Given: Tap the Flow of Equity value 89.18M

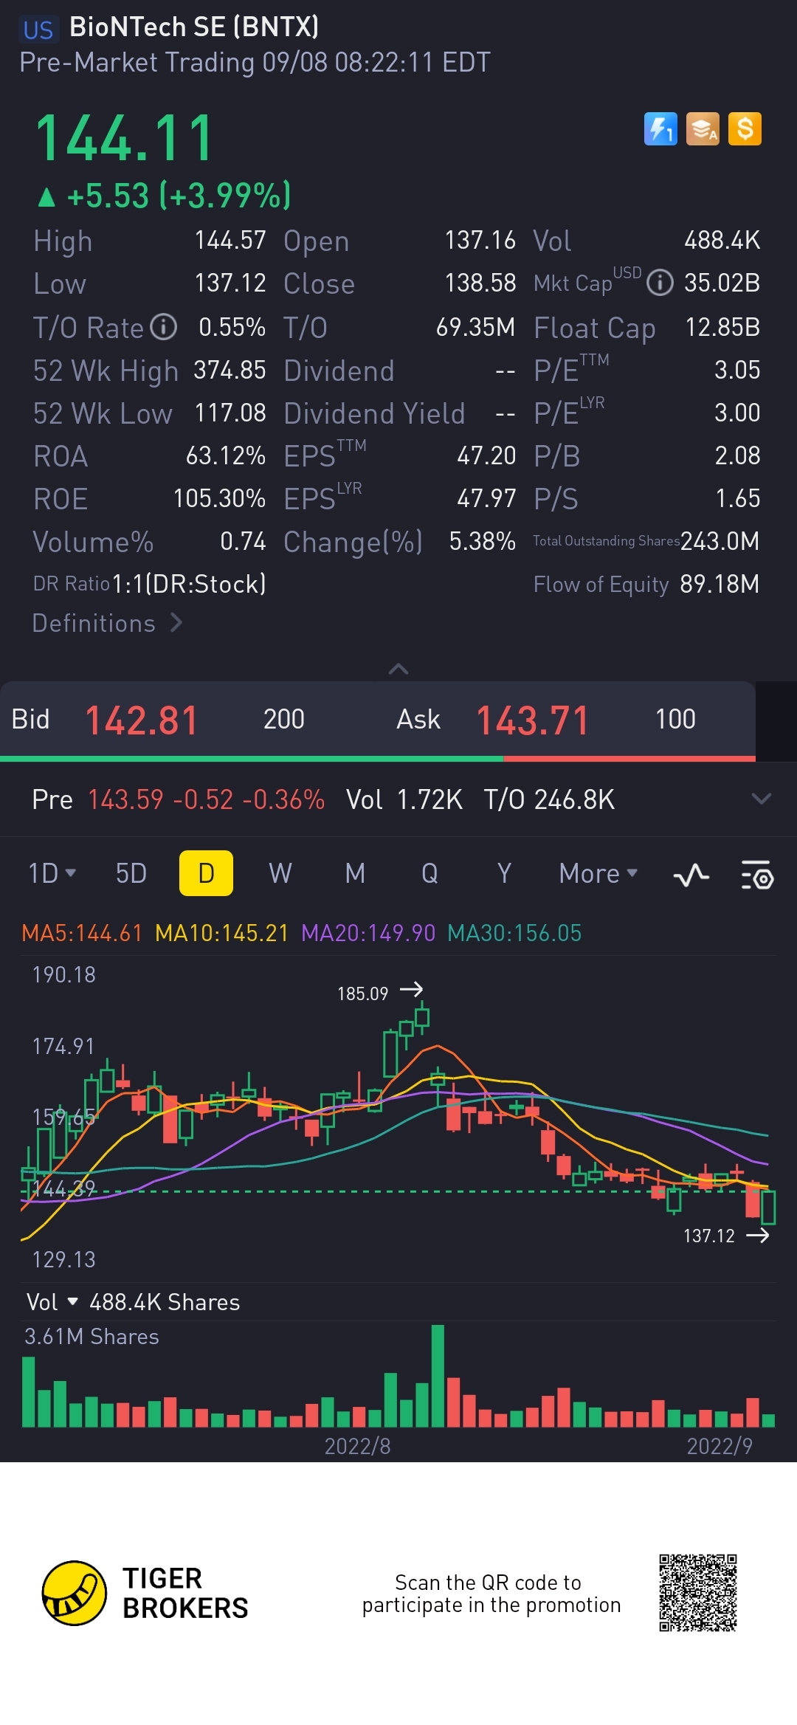Looking at the screenshot, I should click(720, 584).
